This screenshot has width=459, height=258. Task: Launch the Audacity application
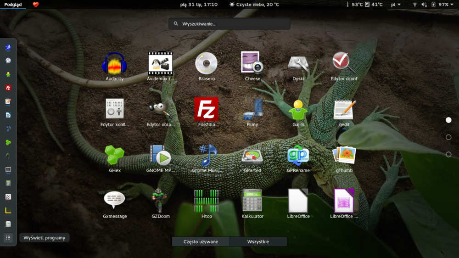pos(114,63)
